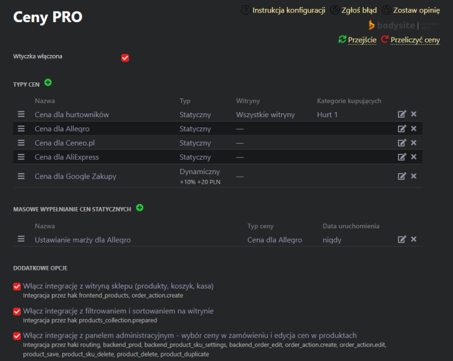Select 'Cena dla hurtowników' name text

(x=72, y=115)
